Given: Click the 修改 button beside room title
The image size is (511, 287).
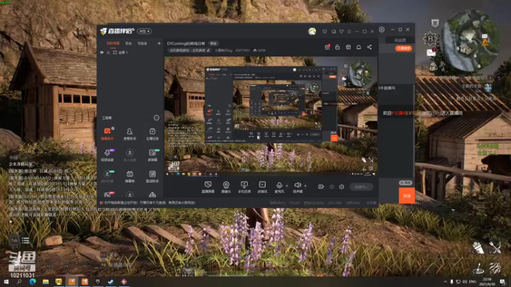Looking at the screenshot, I should click(x=213, y=43).
